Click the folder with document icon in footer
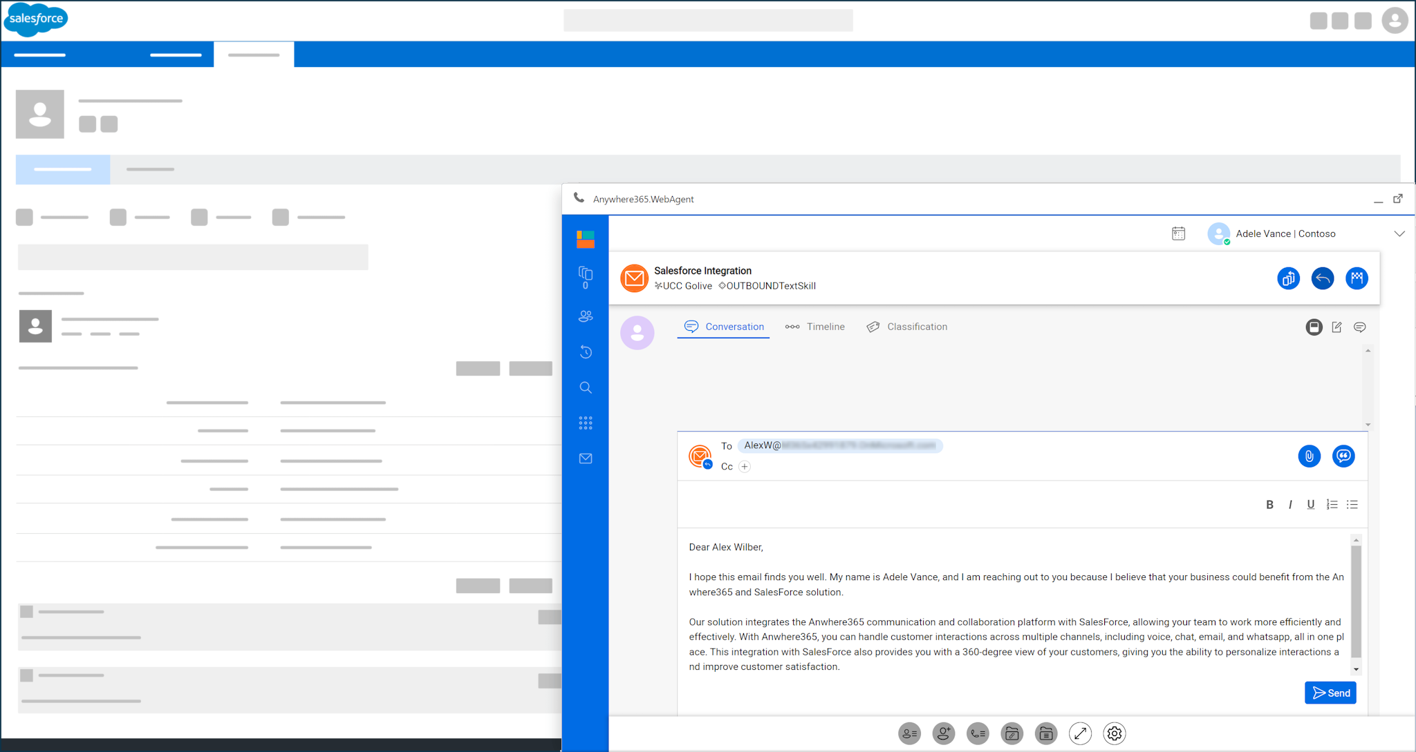This screenshot has height=752, width=1416. [1046, 733]
